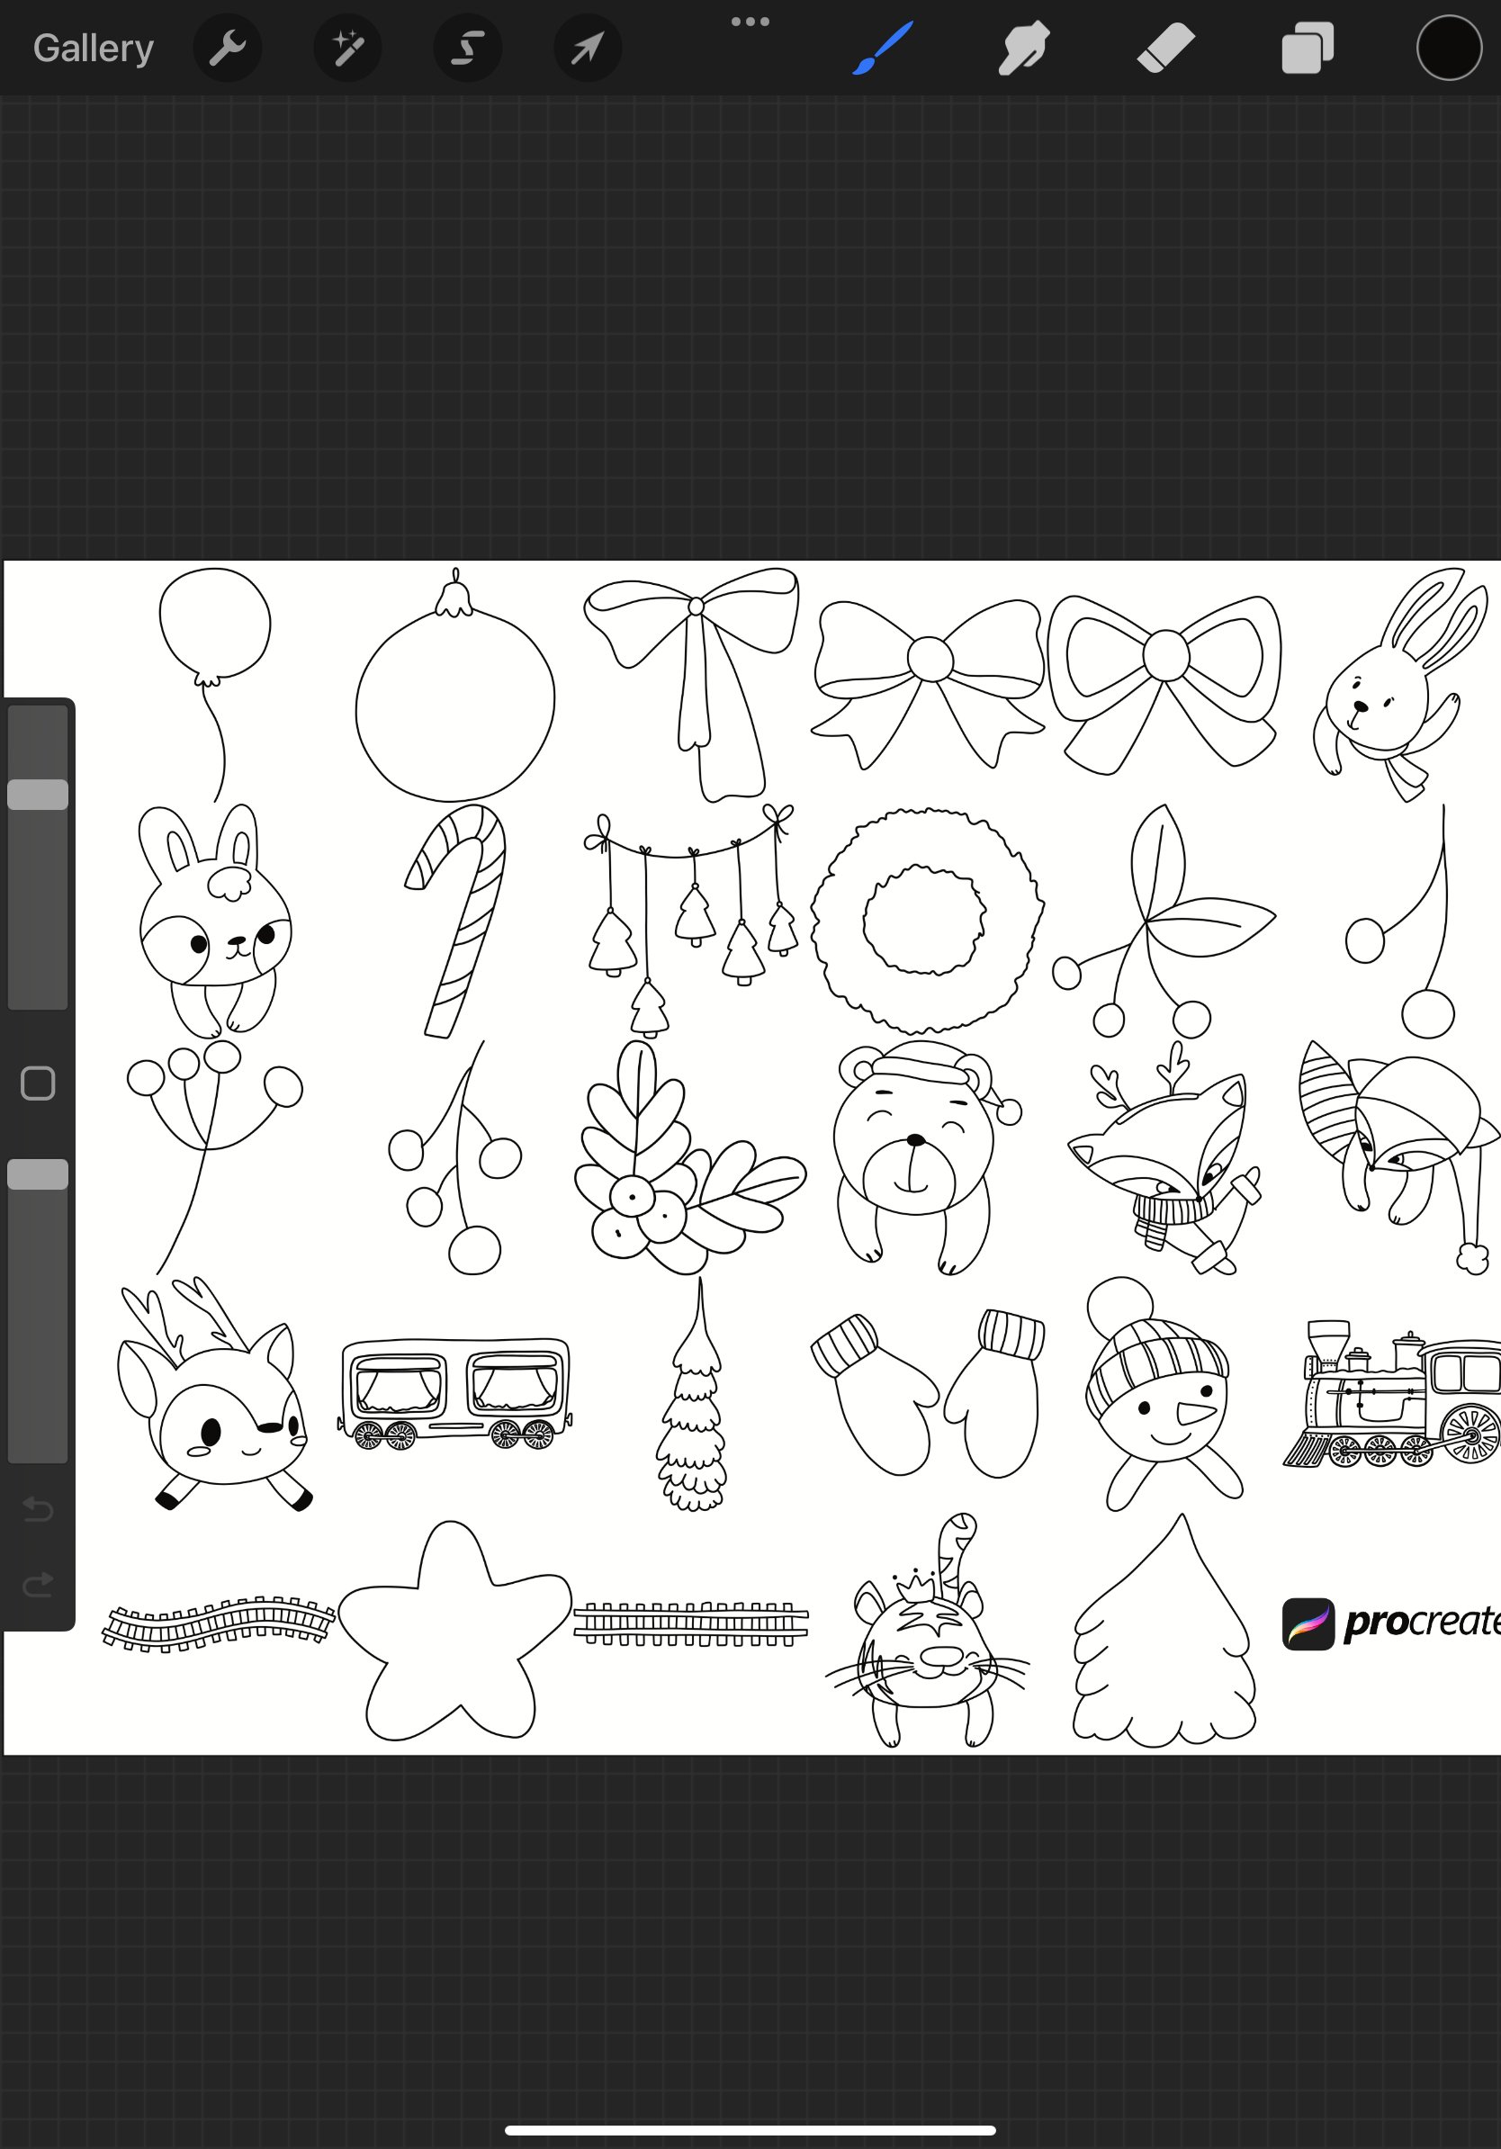Click the brush opacity slider handle

tap(38, 1174)
